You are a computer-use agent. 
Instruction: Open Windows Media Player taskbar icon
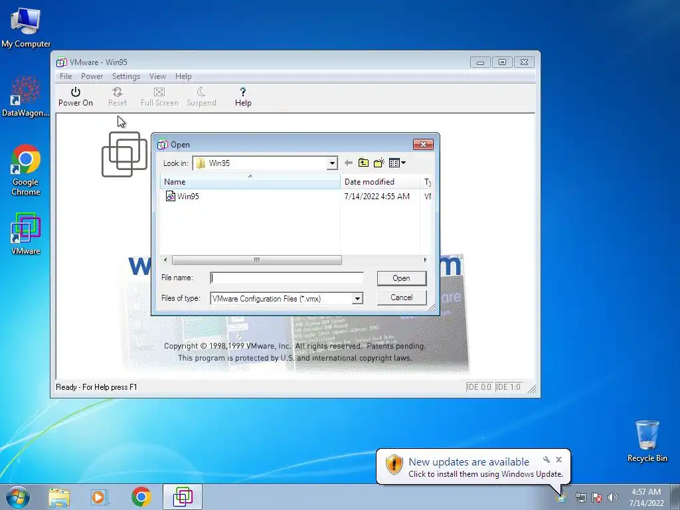[x=99, y=497]
